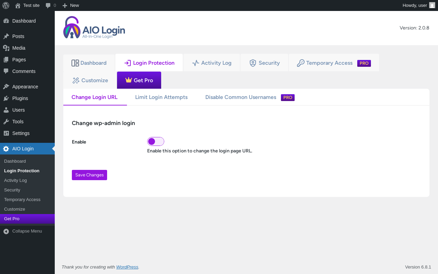The height and width of the screenshot is (274, 438).
Task: Open Posts in the sidebar menu
Action: (x=27, y=36)
